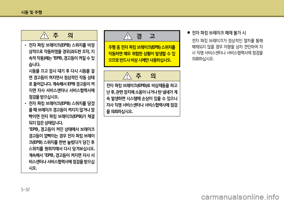Click the line '난 후, 관련 장치에 소음이 나거나 탄 냄새가 계'
The width and height of the screenshot is (284, 202).
142,92
